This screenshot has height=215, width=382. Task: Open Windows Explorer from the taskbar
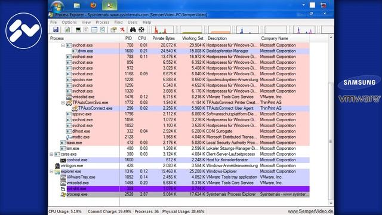click(77, 5)
